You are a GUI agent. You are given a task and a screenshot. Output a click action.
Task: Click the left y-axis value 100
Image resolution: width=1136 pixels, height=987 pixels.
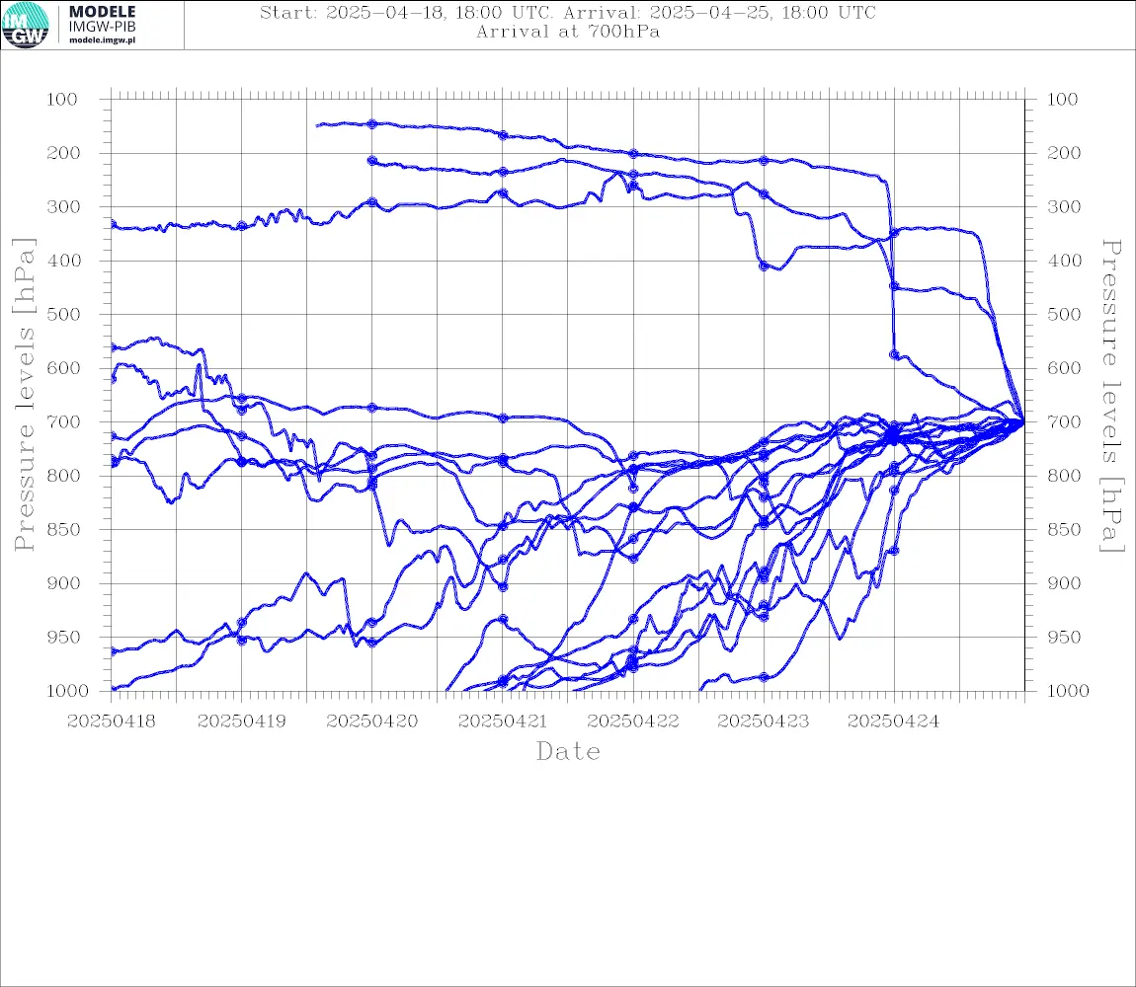point(62,100)
